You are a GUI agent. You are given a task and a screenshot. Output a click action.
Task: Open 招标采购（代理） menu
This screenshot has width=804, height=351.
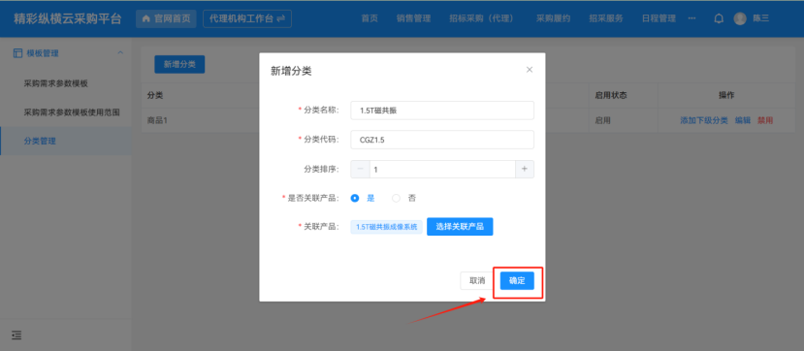click(x=481, y=19)
